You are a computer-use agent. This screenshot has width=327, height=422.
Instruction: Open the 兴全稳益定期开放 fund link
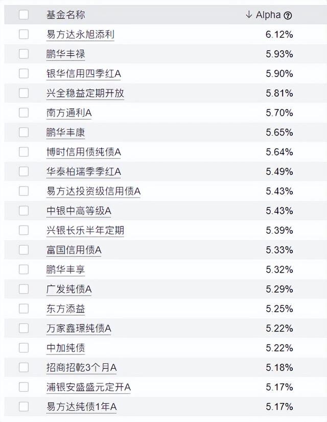(85, 93)
